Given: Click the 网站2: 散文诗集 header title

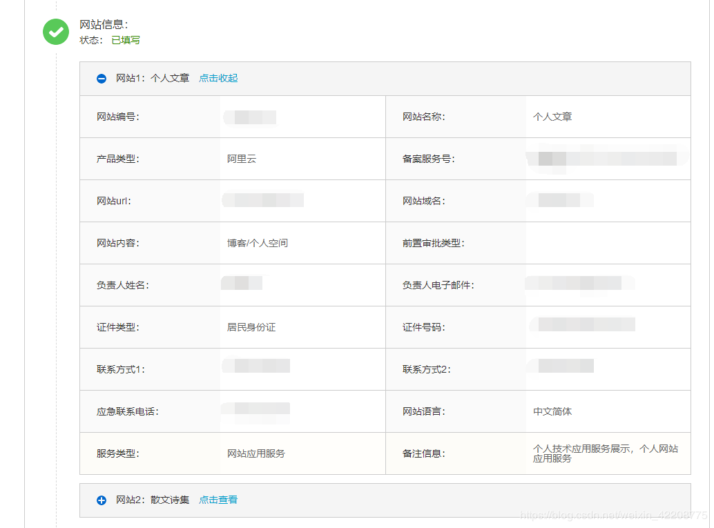Looking at the screenshot, I should coord(152,500).
